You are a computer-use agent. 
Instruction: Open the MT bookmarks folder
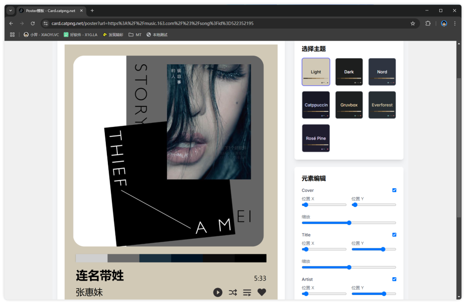pos(135,35)
